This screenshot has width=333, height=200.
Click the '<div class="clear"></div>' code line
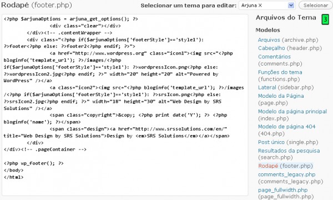pos(85,26)
